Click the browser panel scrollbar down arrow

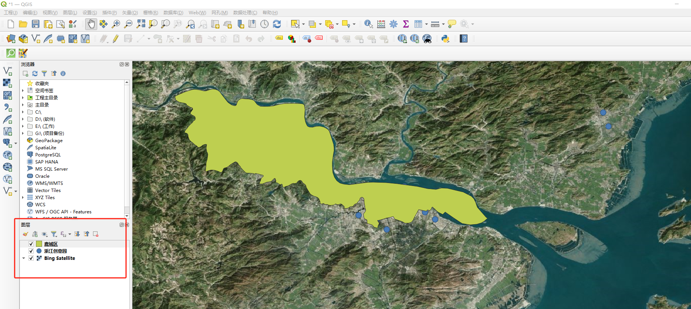[x=127, y=216]
